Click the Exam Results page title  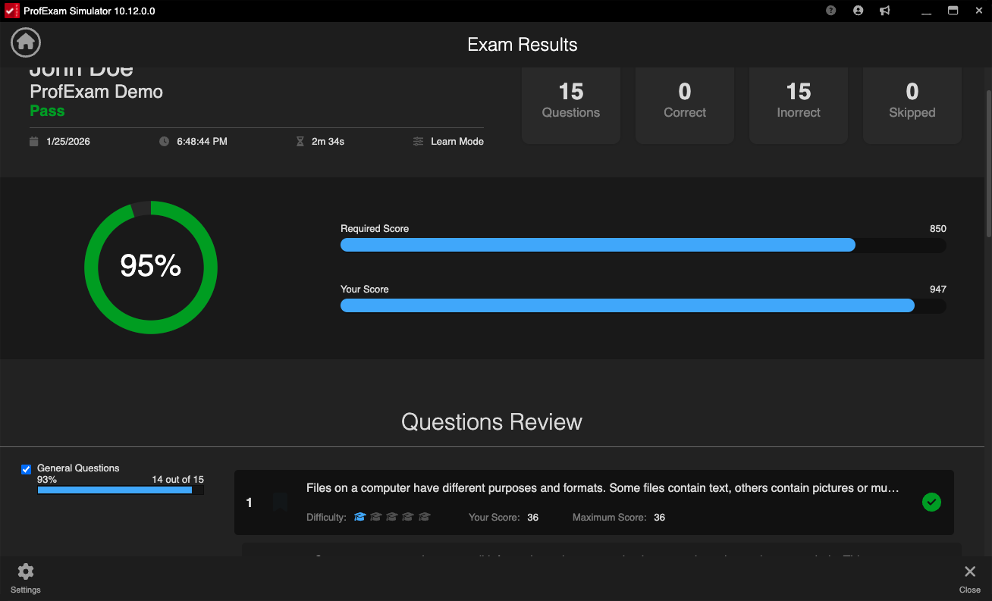(523, 45)
